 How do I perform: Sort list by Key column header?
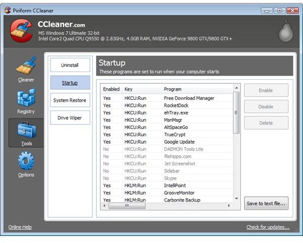(x=142, y=89)
